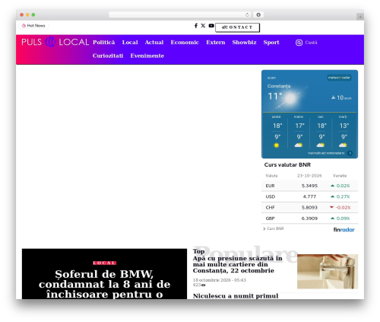The width and height of the screenshot is (380, 322).
Task: Click the CONTACT button
Action: pos(237,27)
